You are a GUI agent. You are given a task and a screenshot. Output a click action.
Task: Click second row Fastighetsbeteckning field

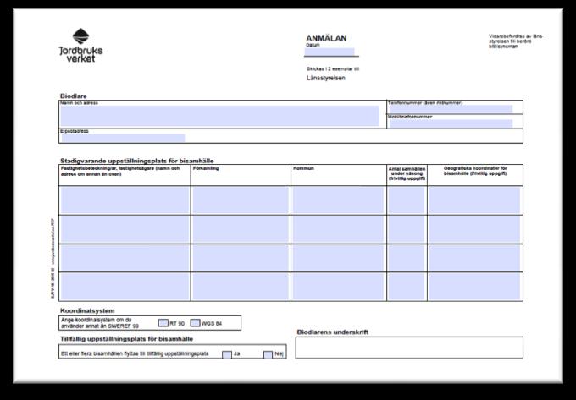click(125, 229)
